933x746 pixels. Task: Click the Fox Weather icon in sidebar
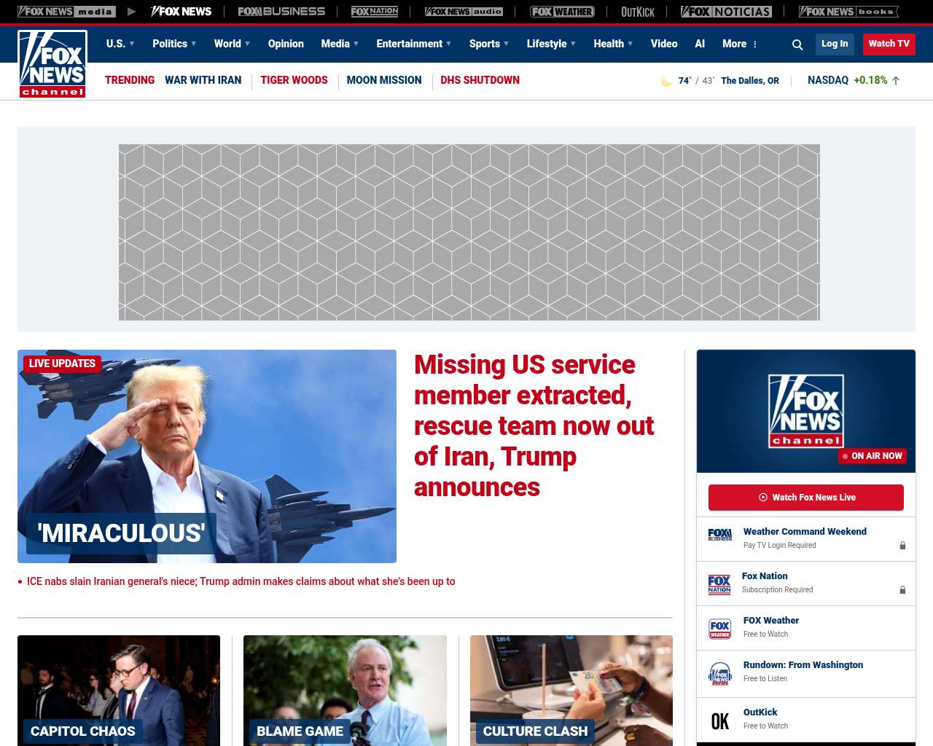(x=720, y=629)
